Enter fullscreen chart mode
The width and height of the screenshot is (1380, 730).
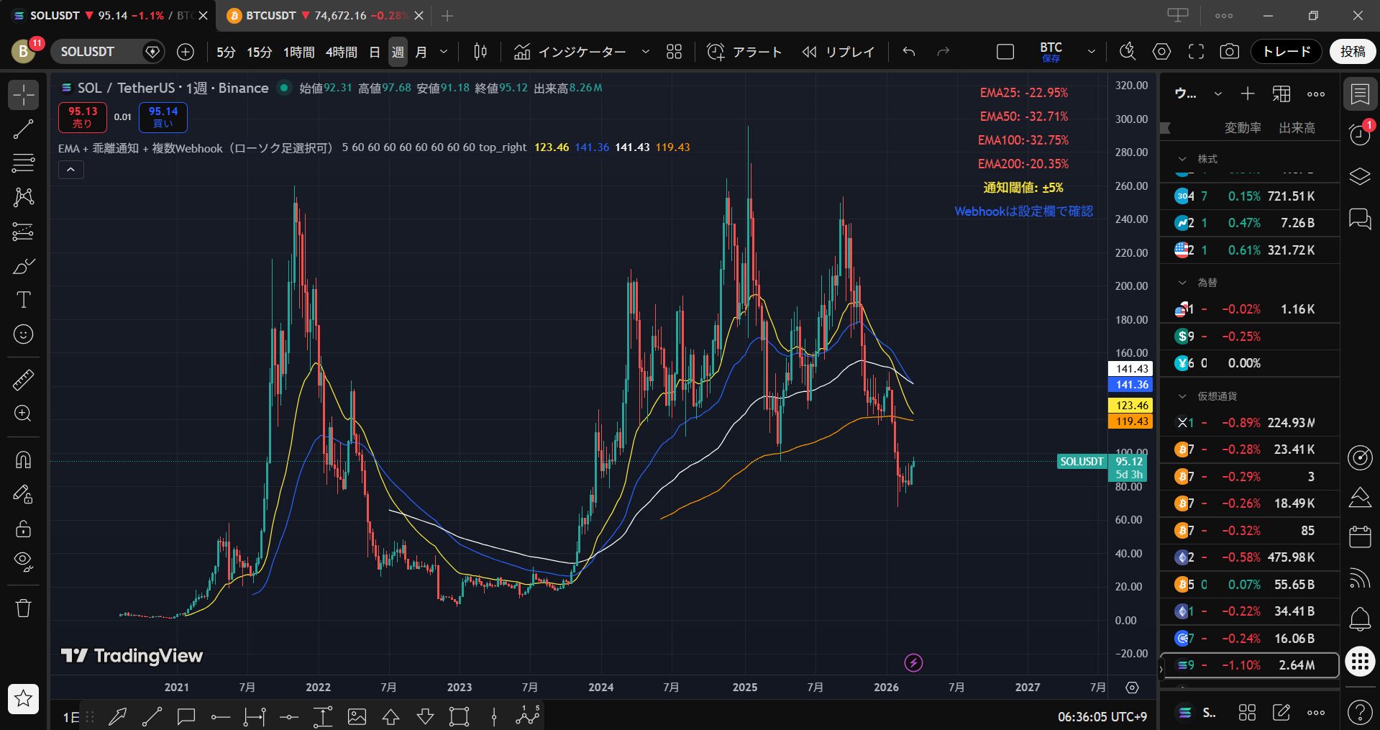coord(1195,52)
